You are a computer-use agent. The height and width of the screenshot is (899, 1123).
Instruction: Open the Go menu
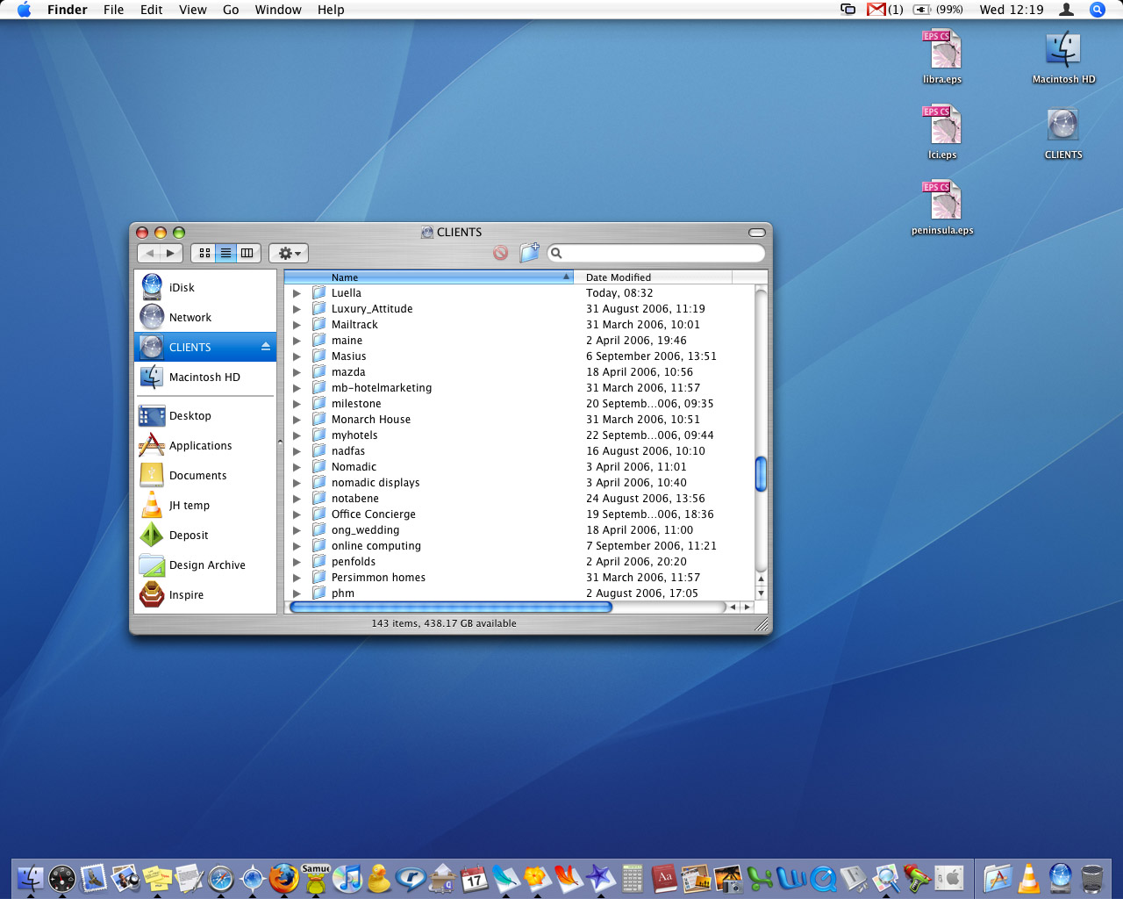point(231,10)
